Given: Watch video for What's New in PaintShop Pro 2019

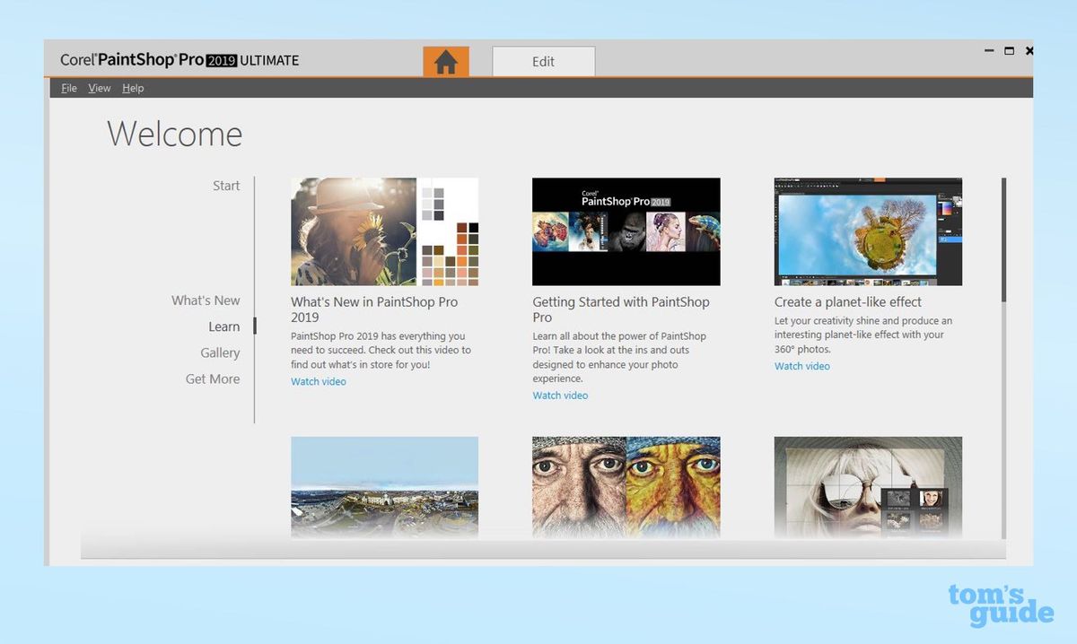Looking at the screenshot, I should click(318, 381).
